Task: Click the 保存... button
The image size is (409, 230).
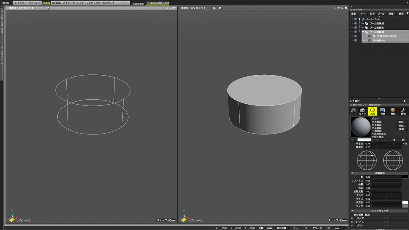Action: 402,125
